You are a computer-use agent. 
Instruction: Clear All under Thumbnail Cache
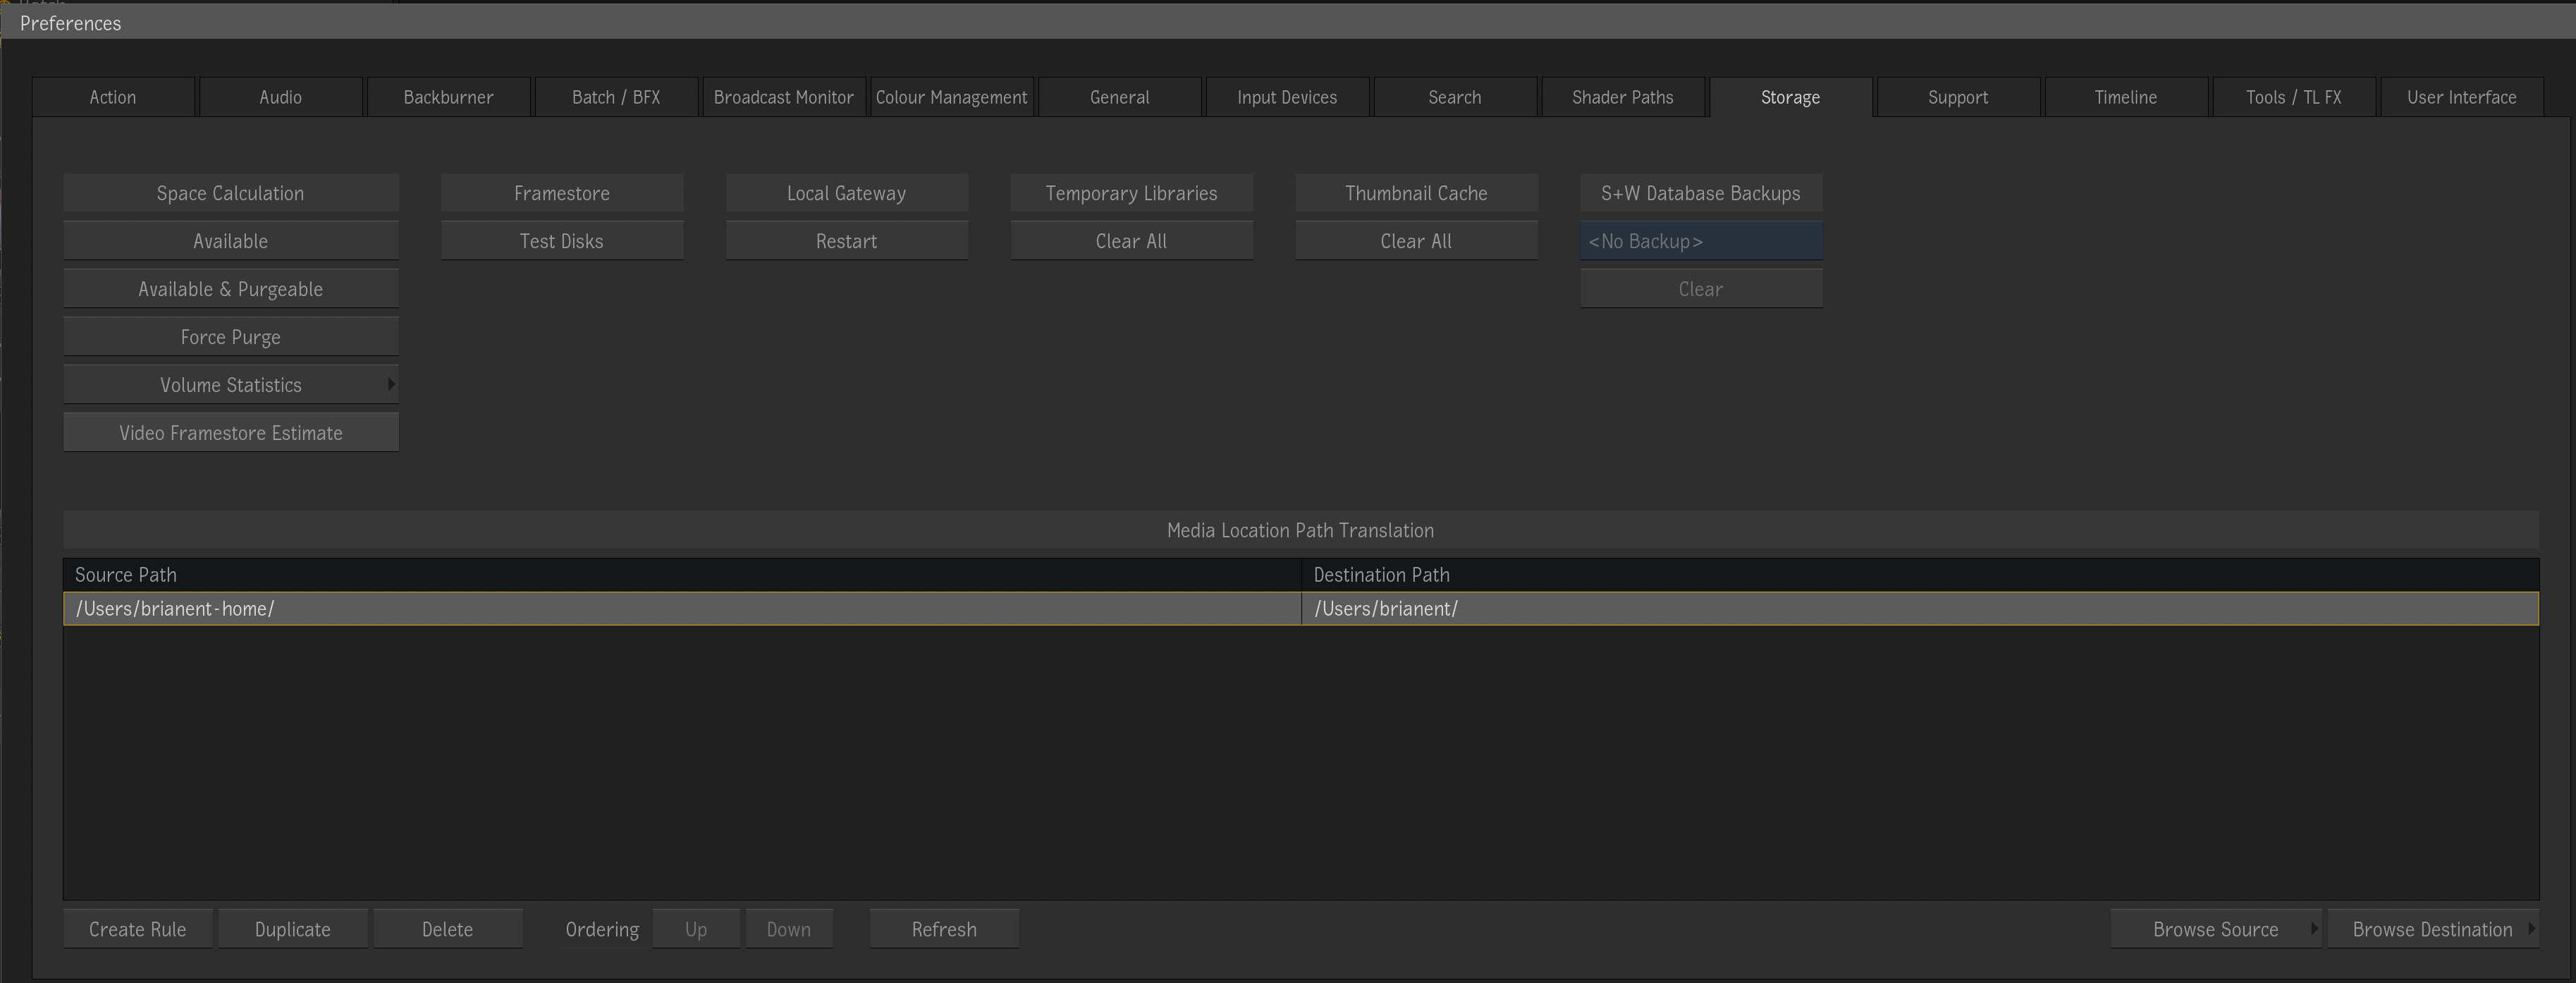click(x=1415, y=241)
